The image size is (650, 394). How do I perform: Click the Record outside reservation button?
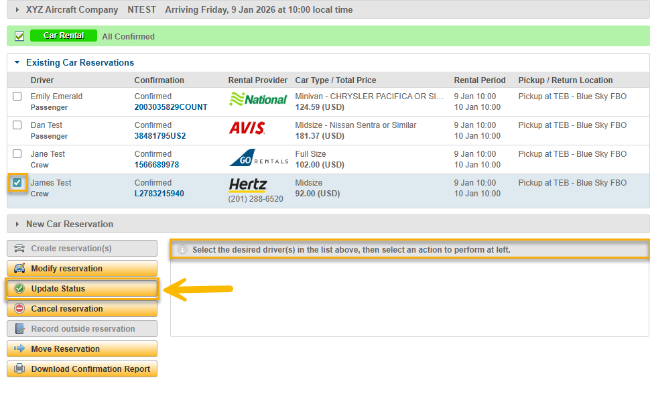(82, 329)
